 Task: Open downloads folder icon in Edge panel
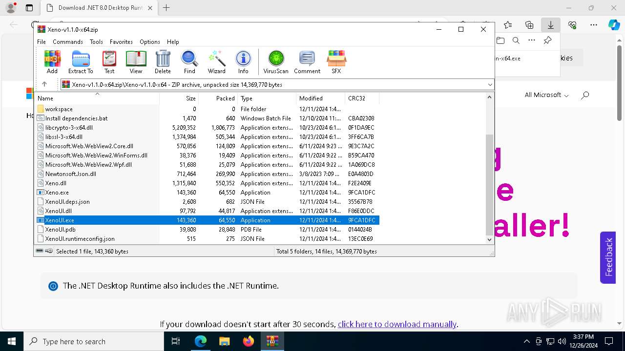[500, 40]
